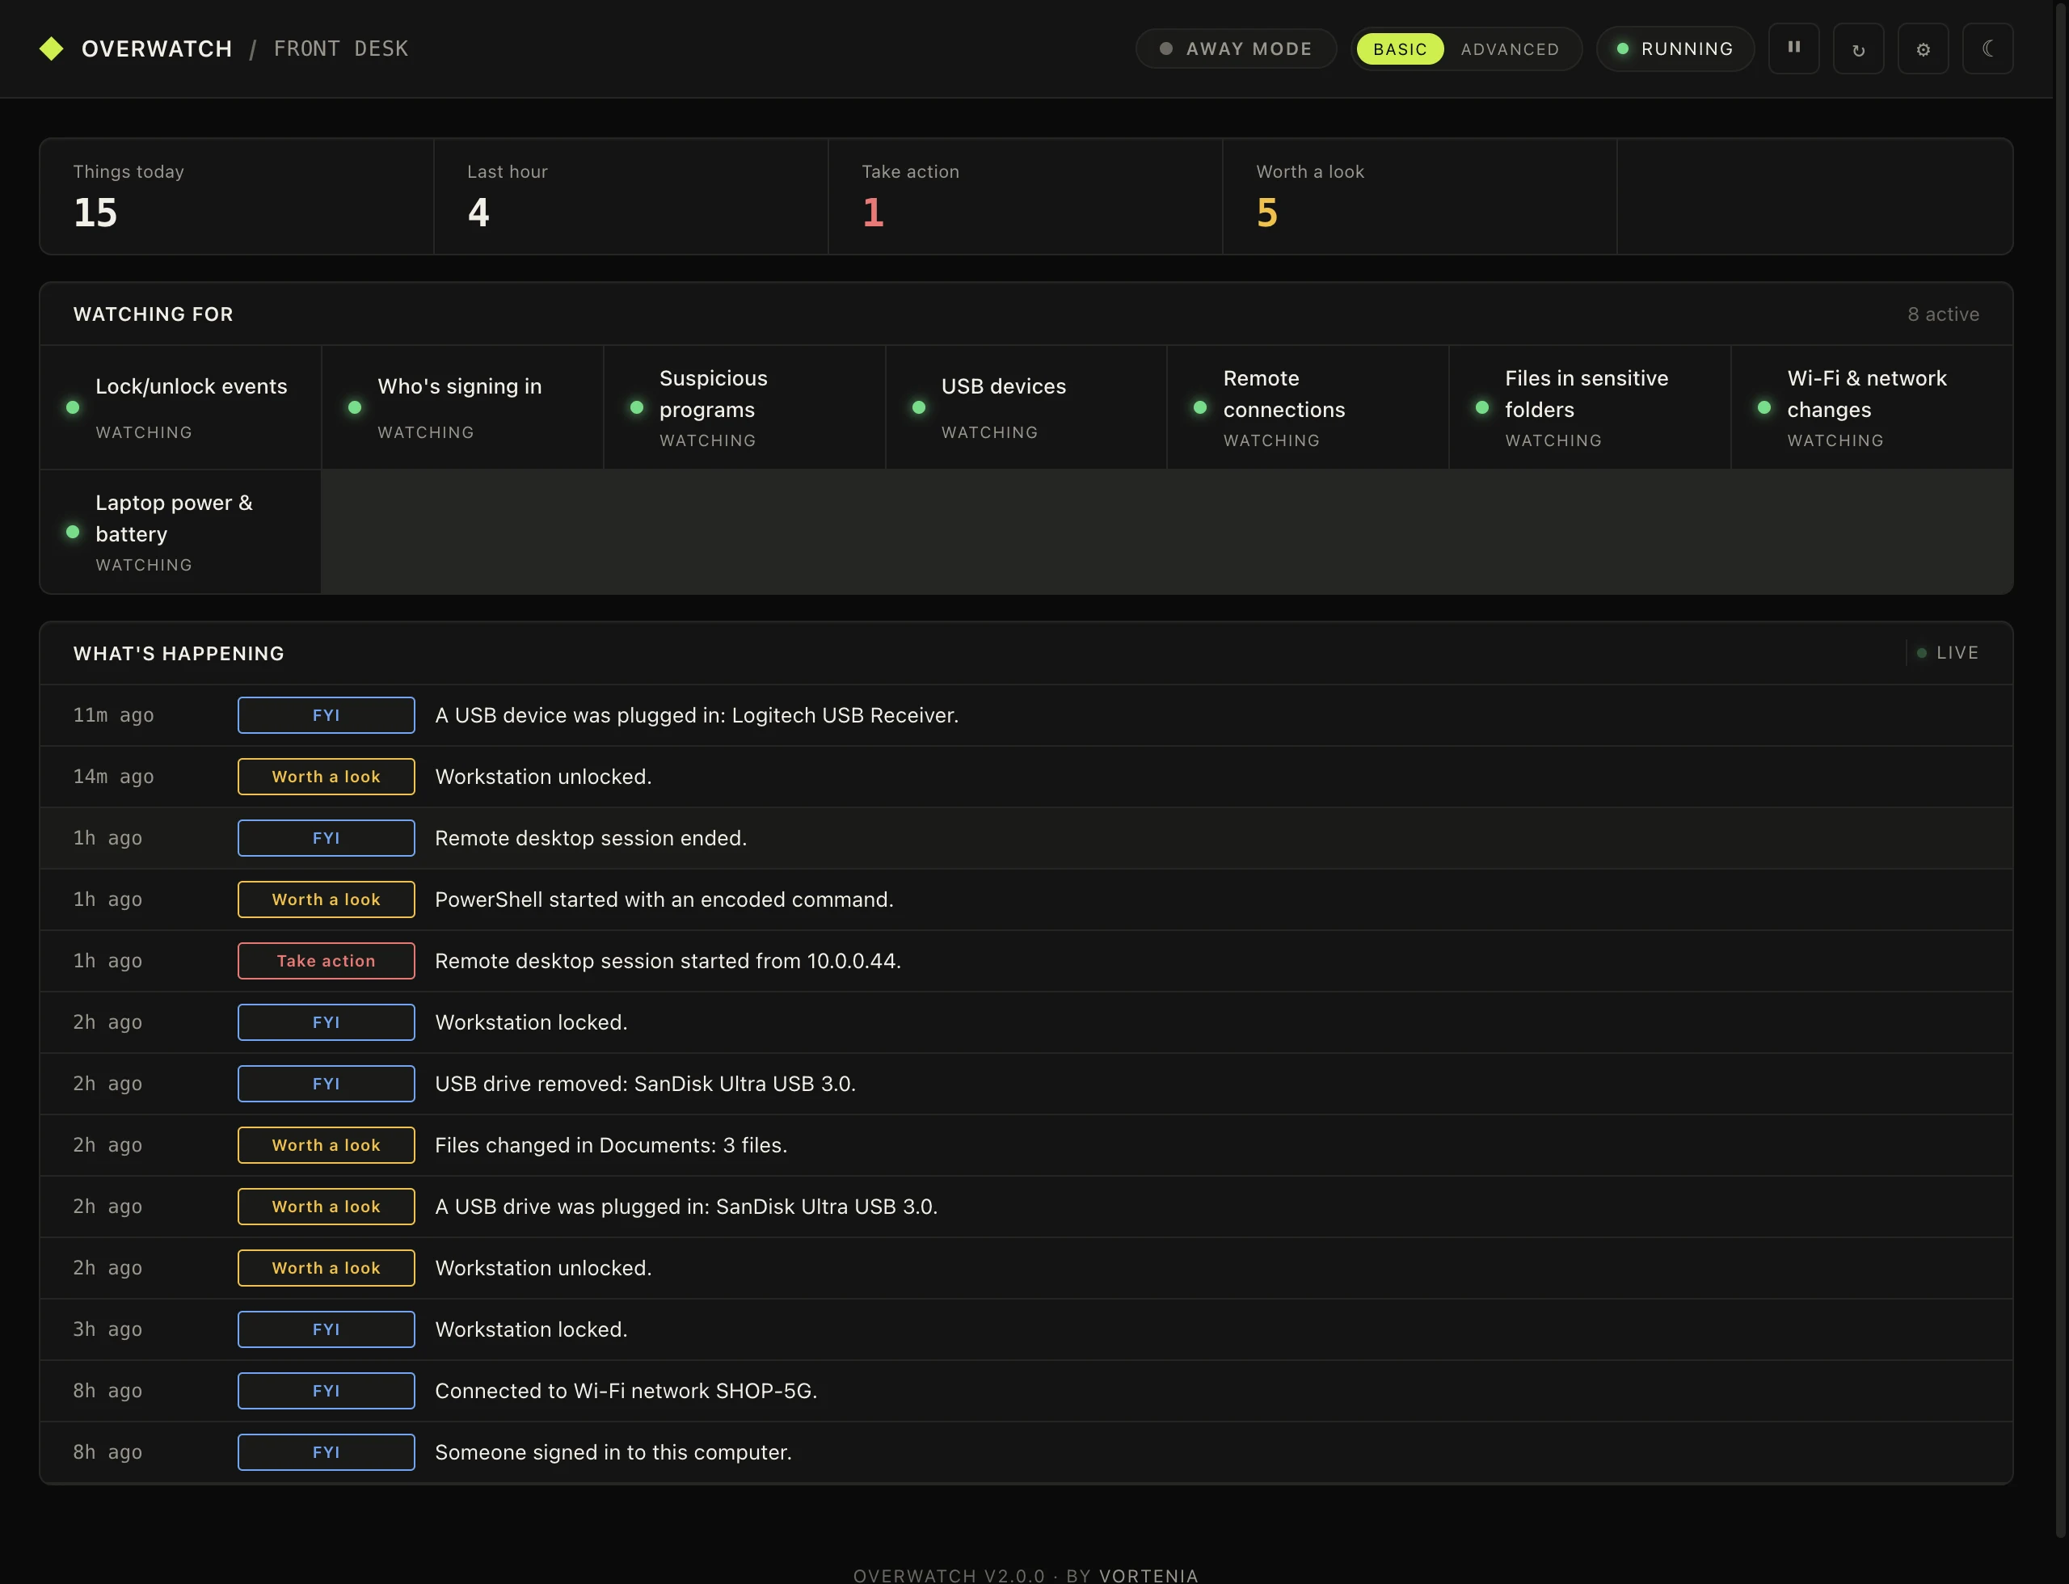Toggle dark theme with moon icon

click(x=1988, y=48)
